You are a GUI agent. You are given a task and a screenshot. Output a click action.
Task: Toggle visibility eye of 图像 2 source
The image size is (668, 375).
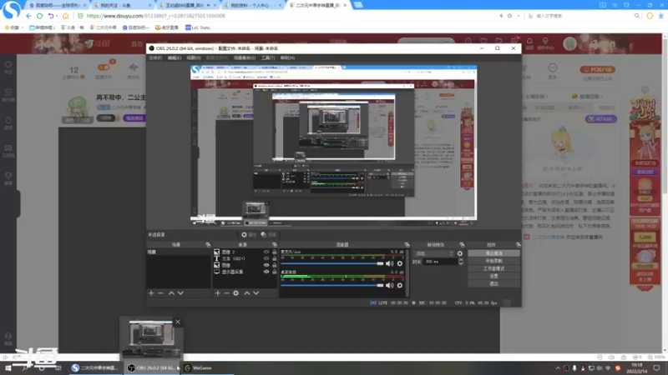[266, 252]
